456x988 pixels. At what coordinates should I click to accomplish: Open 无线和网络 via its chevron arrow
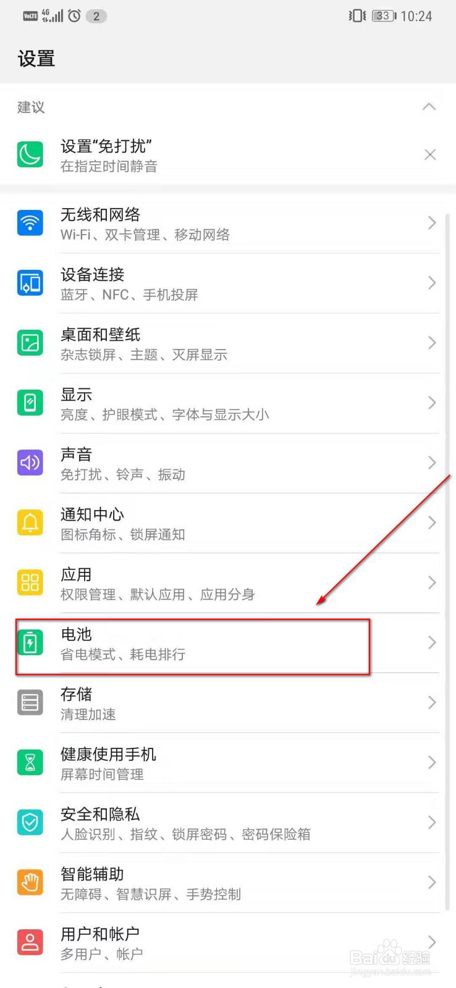click(x=432, y=223)
